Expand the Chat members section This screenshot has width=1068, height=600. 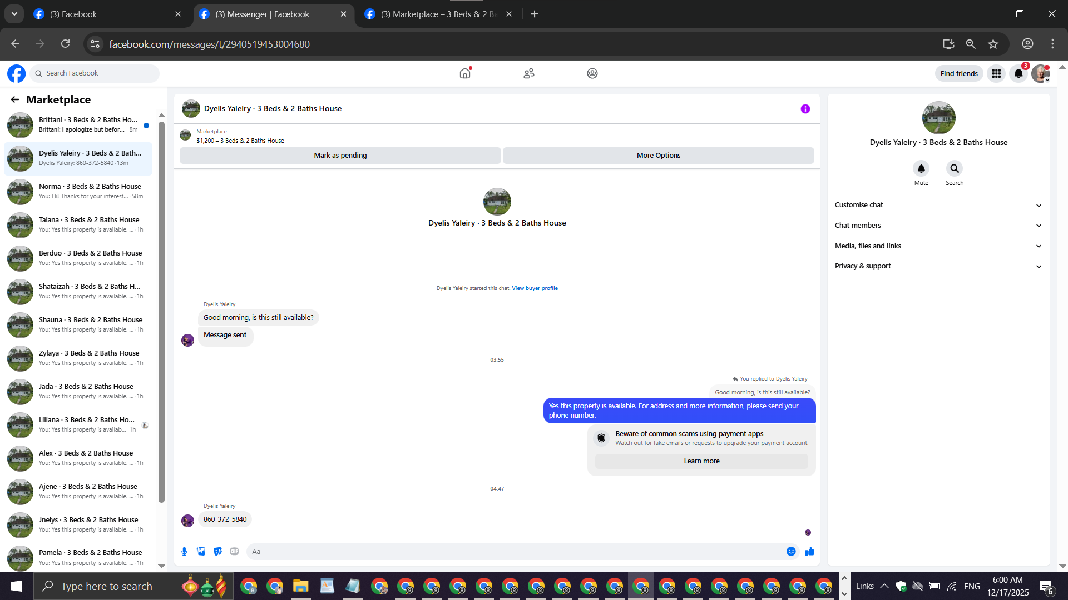(938, 226)
